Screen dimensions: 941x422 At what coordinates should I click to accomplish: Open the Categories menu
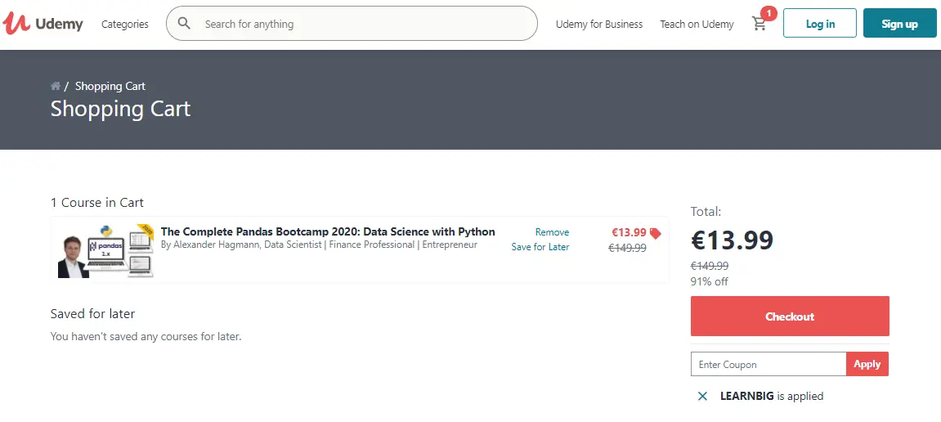(x=124, y=24)
